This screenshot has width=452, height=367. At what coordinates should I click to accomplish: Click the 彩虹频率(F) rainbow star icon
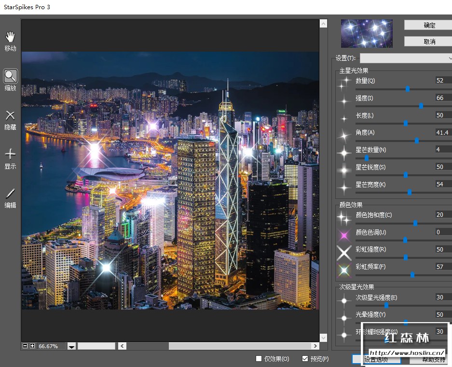344,270
